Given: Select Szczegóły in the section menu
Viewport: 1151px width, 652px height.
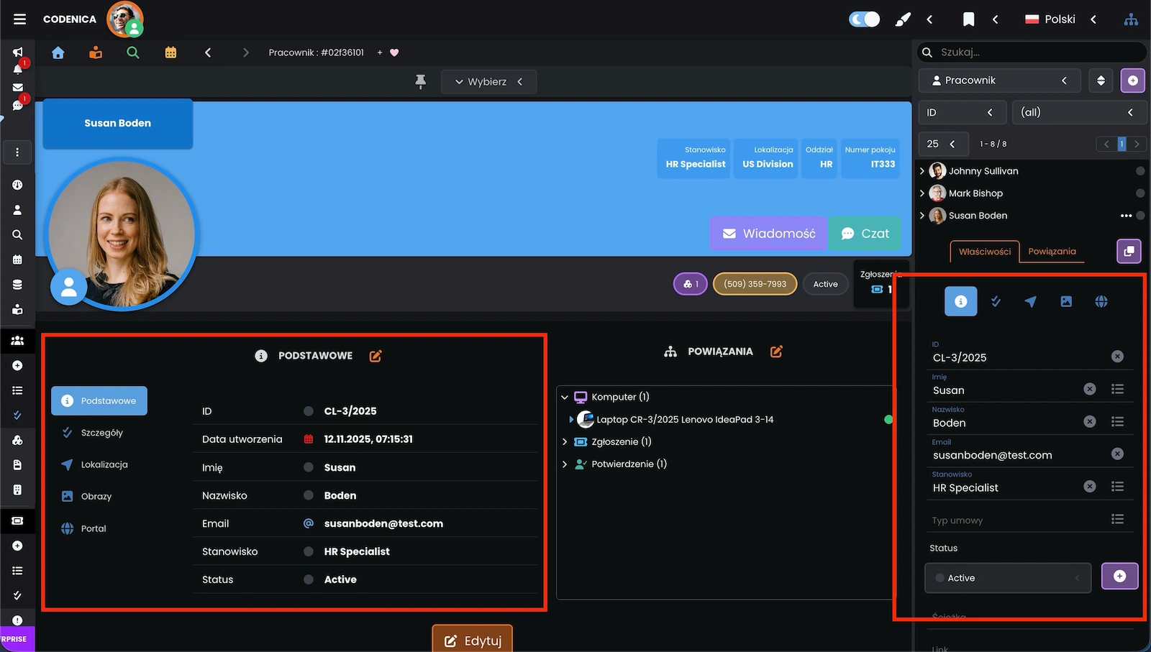Looking at the screenshot, I should [101, 433].
